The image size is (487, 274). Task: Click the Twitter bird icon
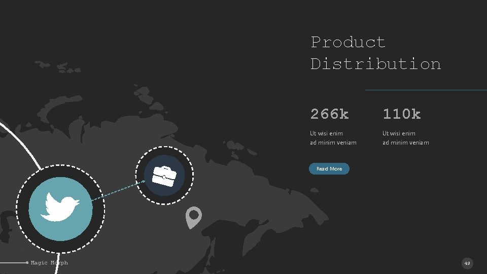tap(60, 207)
